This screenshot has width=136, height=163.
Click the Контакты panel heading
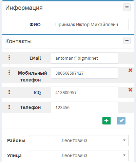(x=18, y=41)
